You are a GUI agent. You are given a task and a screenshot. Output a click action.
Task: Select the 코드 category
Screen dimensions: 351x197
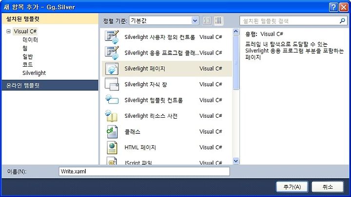click(27, 65)
